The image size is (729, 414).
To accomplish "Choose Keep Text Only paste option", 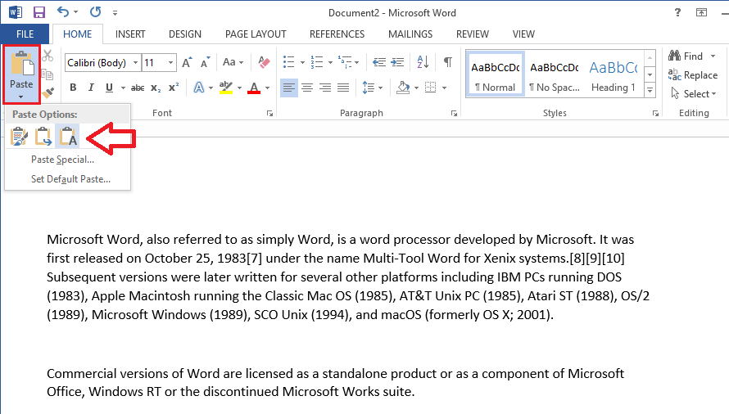I will [68, 137].
